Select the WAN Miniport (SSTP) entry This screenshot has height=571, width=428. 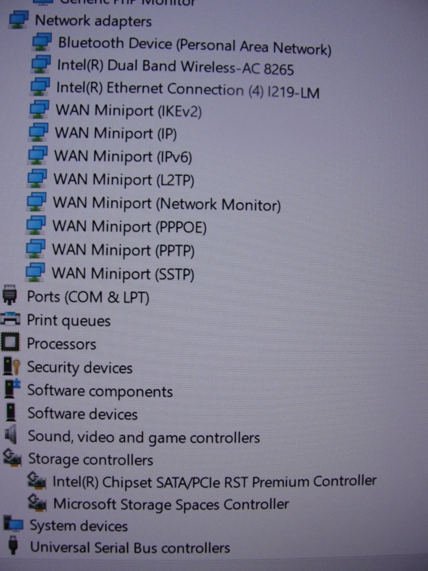coord(123,274)
